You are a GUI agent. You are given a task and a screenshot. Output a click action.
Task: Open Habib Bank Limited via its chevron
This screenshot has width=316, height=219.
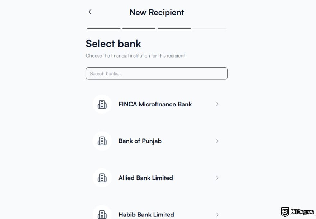point(217,214)
